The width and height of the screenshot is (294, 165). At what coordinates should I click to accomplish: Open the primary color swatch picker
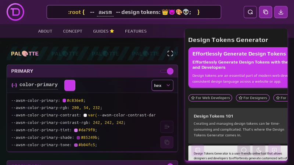pos(70,85)
